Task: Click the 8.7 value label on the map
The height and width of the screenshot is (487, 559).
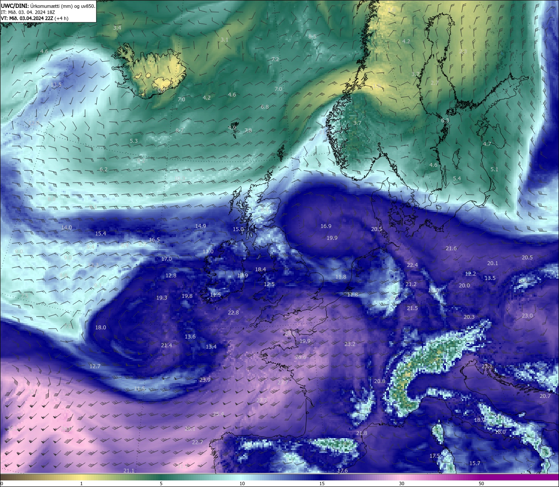Action: click(180, 131)
